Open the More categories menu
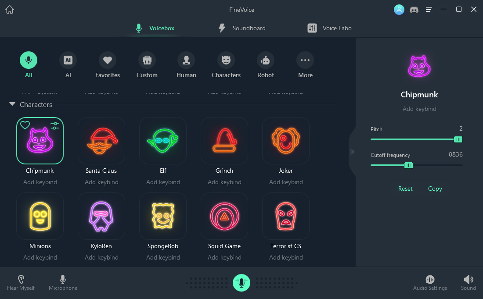 [305, 65]
